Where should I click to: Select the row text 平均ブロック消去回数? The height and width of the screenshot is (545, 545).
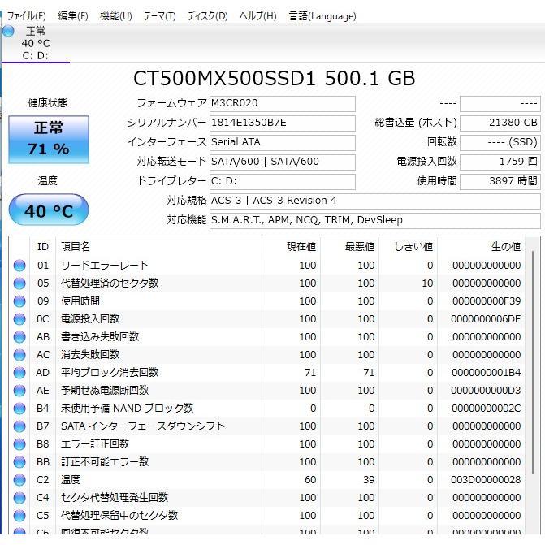pos(110,373)
